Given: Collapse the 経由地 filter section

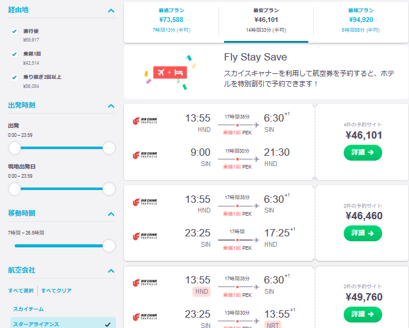Looking at the screenshot, I should pyautogui.click(x=110, y=10).
